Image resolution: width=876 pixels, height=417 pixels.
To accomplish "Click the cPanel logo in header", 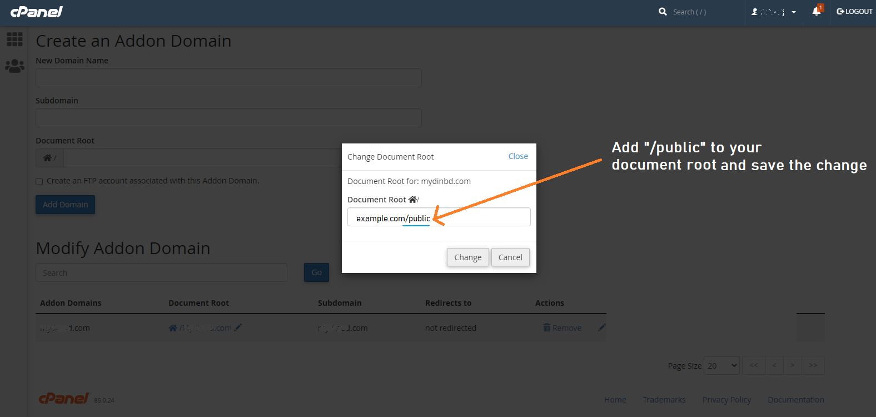I will click(37, 12).
